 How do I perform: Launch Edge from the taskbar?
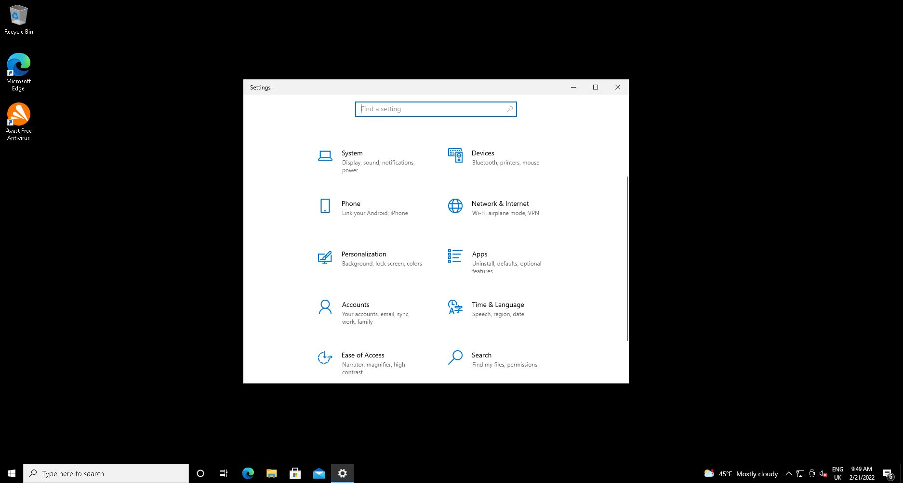point(248,473)
